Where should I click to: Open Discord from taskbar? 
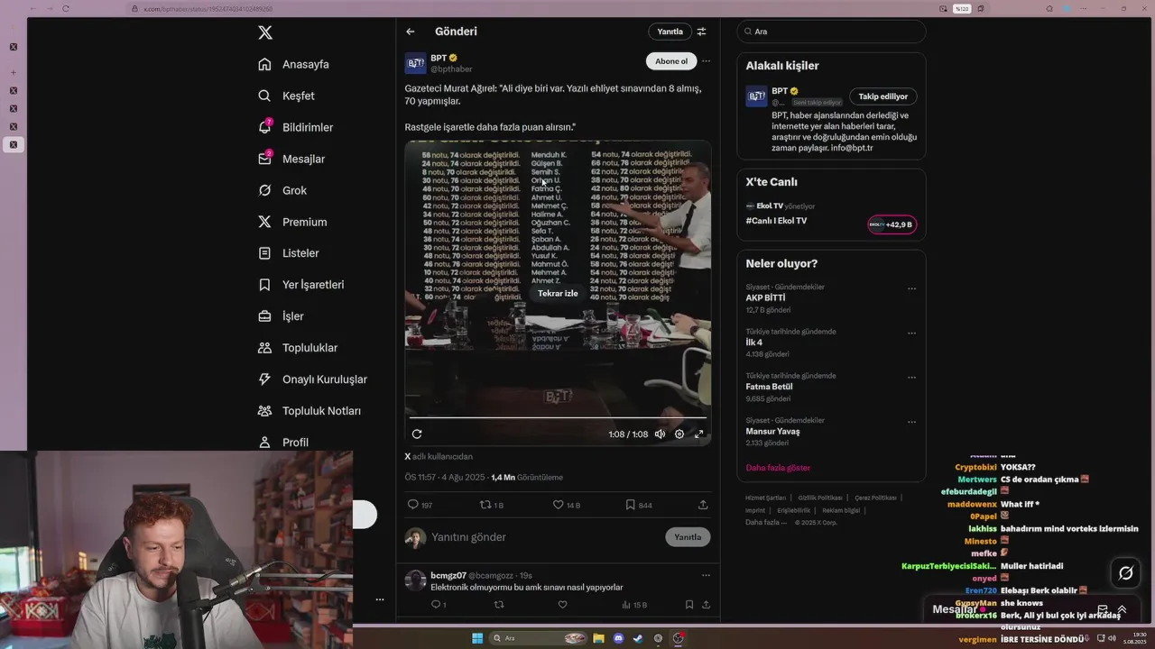(618, 638)
